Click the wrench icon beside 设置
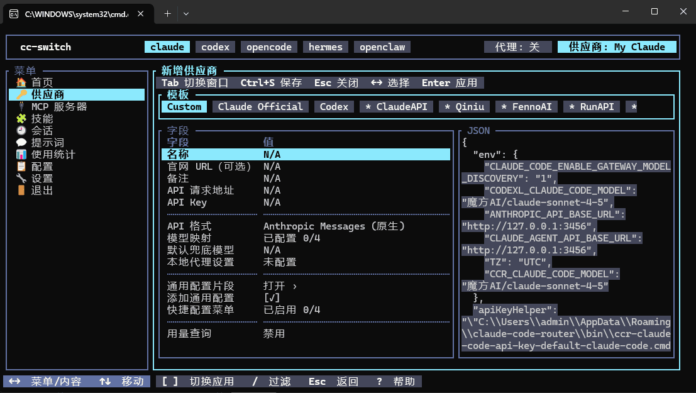The width and height of the screenshot is (696, 393). click(x=21, y=179)
